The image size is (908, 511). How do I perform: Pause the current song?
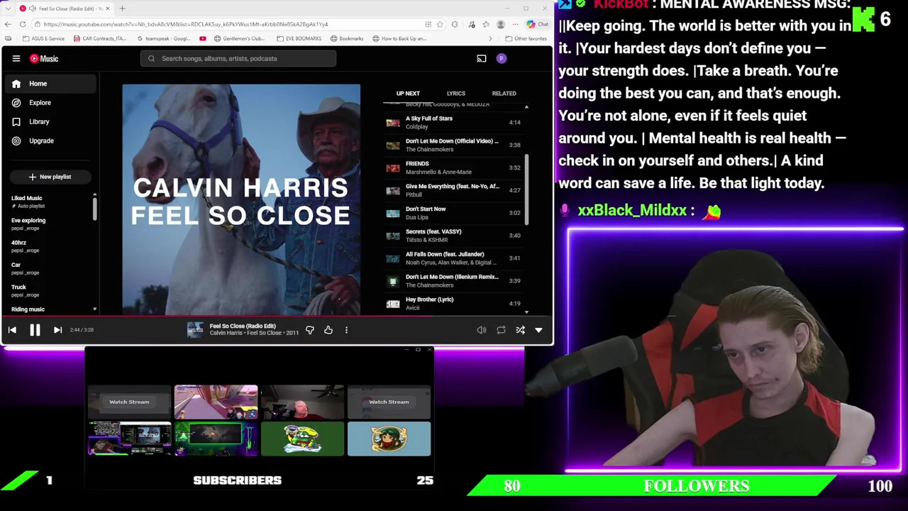pyautogui.click(x=35, y=330)
